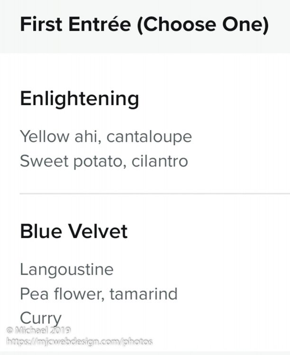Click the Pea flower, tamarind line
This screenshot has width=290, height=355.
click(x=99, y=294)
